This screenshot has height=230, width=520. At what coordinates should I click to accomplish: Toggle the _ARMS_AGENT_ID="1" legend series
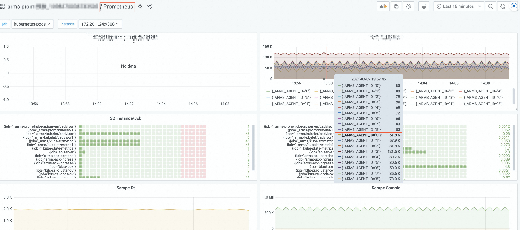(x=291, y=104)
